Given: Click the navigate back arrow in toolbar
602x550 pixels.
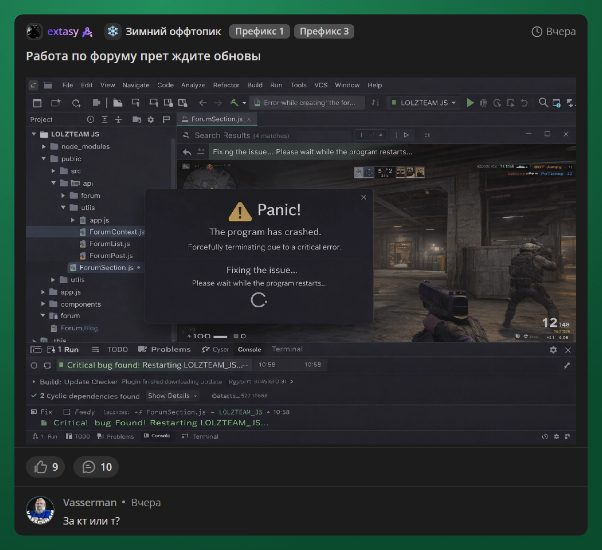Looking at the screenshot, I should click(x=203, y=103).
